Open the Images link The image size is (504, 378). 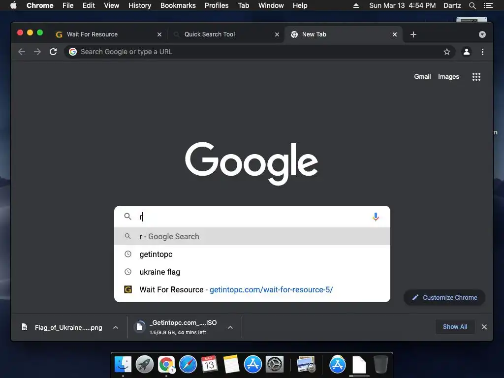click(448, 76)
